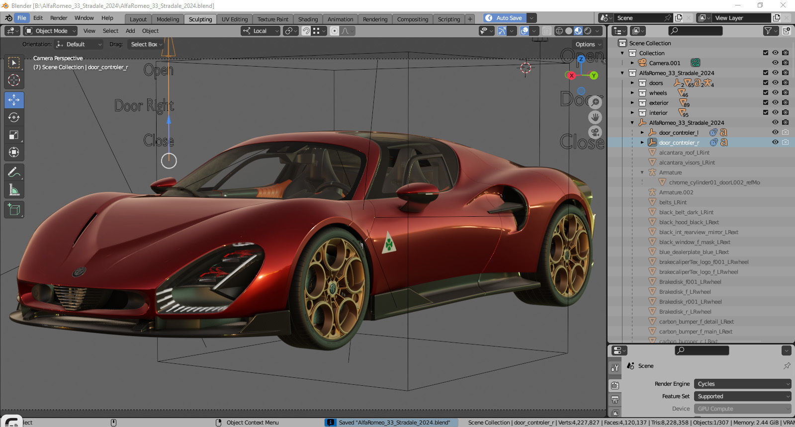
Task: Click the pan view hand icon
Action: tap(595, 117)
